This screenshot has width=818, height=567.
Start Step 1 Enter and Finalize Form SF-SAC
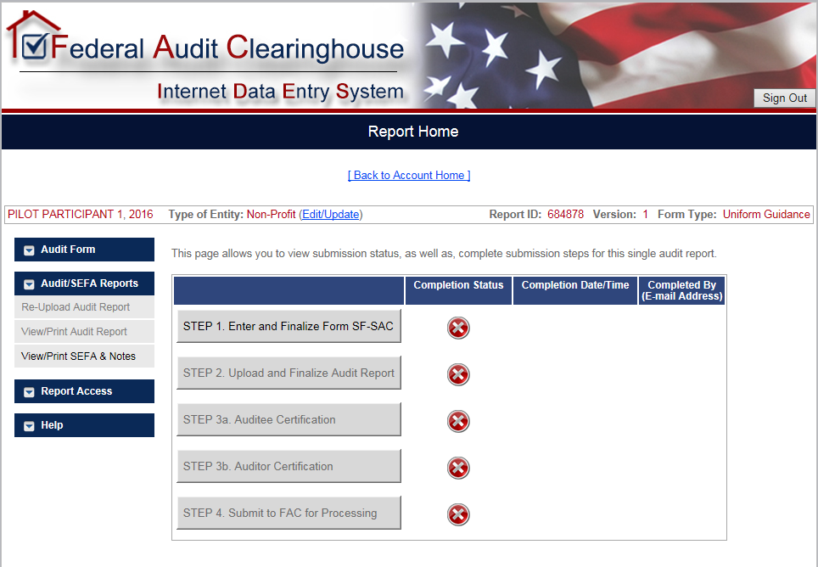tap(289, 326)
